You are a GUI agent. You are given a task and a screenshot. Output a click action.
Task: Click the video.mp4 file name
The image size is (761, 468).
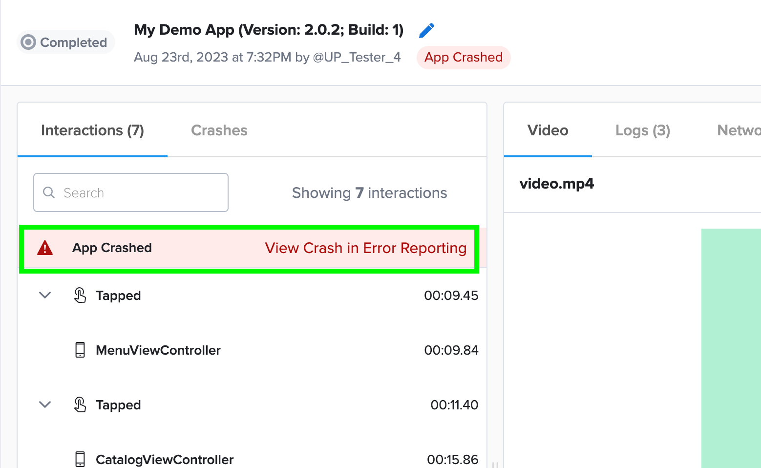click(556, 183)
